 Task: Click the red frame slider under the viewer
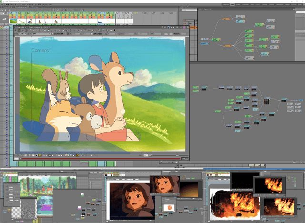[x=101, y=159]
